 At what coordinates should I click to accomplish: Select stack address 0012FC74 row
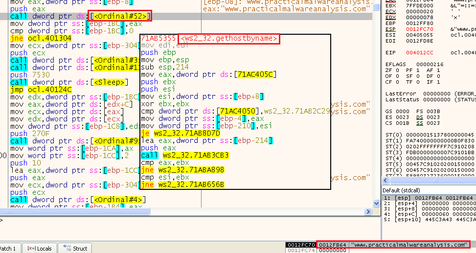[x=301, y=250]
